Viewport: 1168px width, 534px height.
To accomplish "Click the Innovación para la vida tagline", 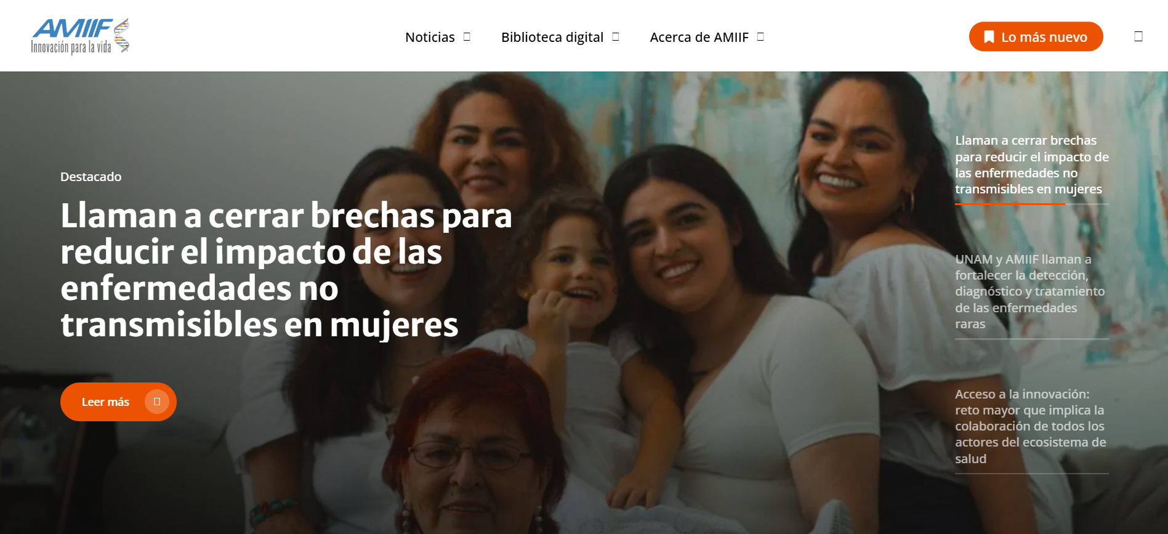I will coord(71,47).
